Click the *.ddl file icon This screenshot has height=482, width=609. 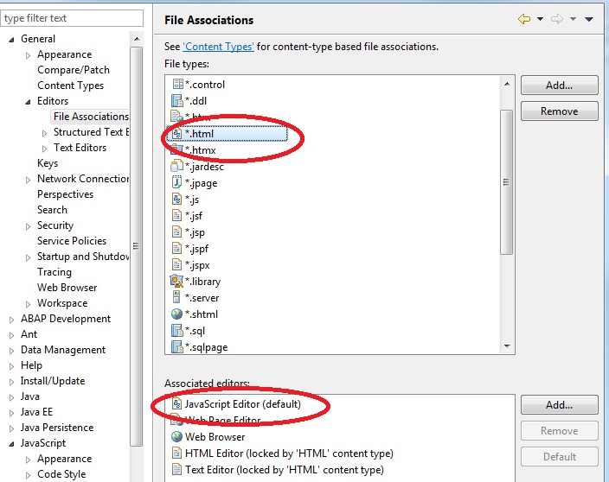pyautogui.click(x=177, y=101)
